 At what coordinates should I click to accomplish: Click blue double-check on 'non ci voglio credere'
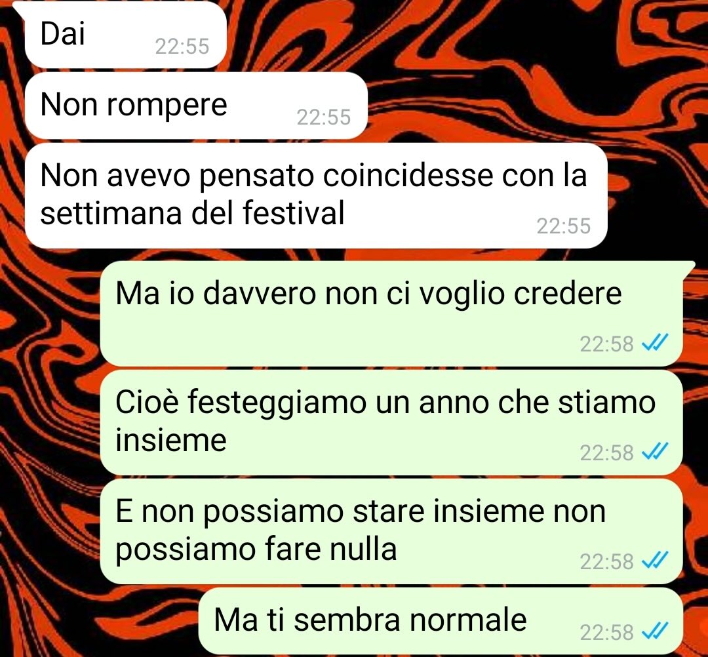click(655, 343)
